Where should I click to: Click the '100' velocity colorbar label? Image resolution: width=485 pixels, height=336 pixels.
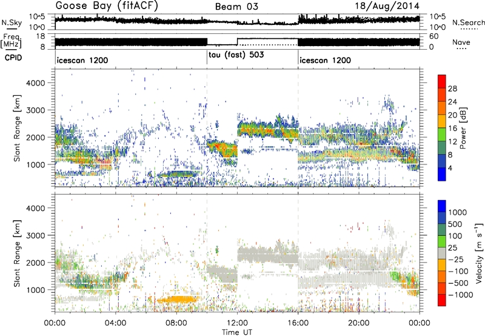455,236
